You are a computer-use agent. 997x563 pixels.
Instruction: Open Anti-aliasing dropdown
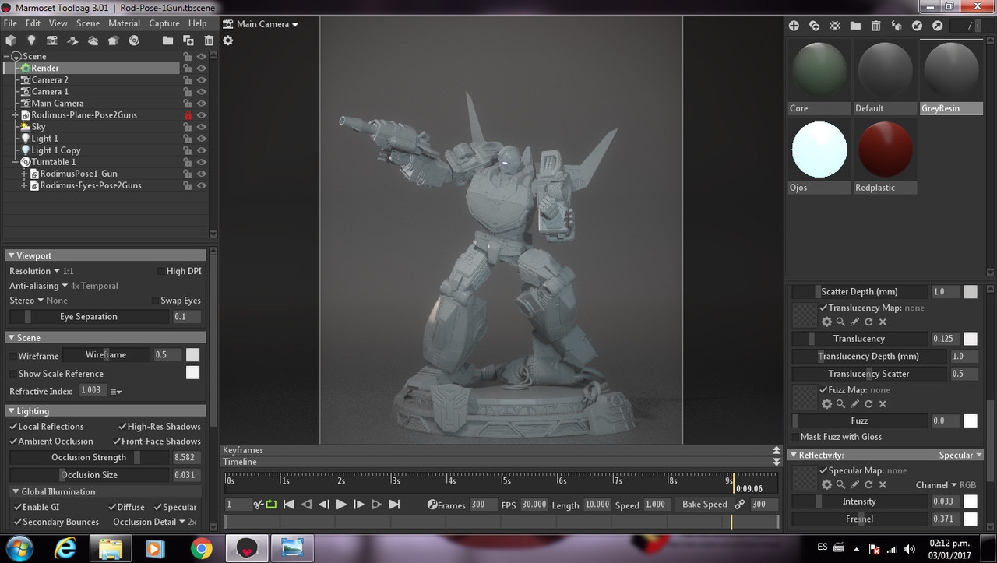39,286
